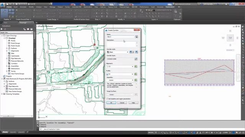Pick alignment from drawing icon
245x137 pixels.
[136, 67]
